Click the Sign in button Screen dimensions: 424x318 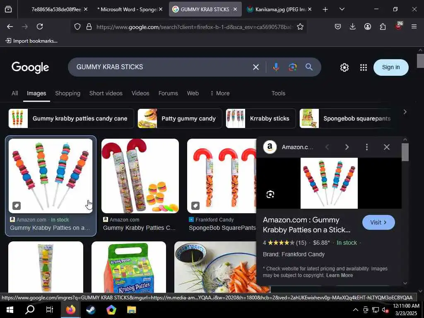pos(391,67)
